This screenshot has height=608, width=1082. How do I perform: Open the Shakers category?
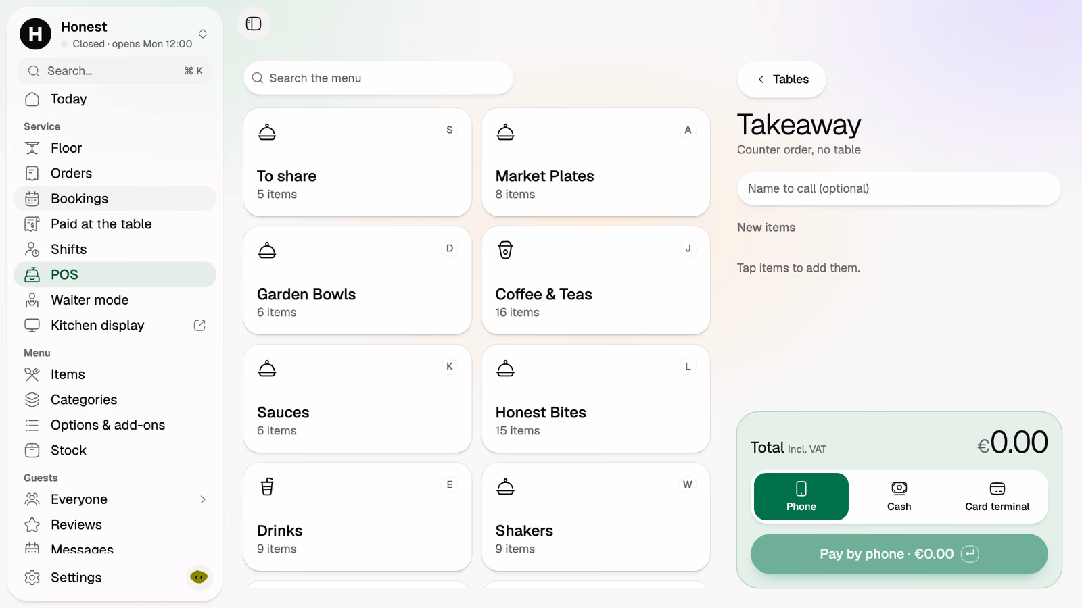point(596,517)
